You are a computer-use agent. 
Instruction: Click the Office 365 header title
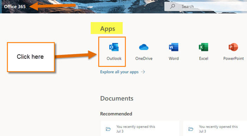[x=15, y=6]
